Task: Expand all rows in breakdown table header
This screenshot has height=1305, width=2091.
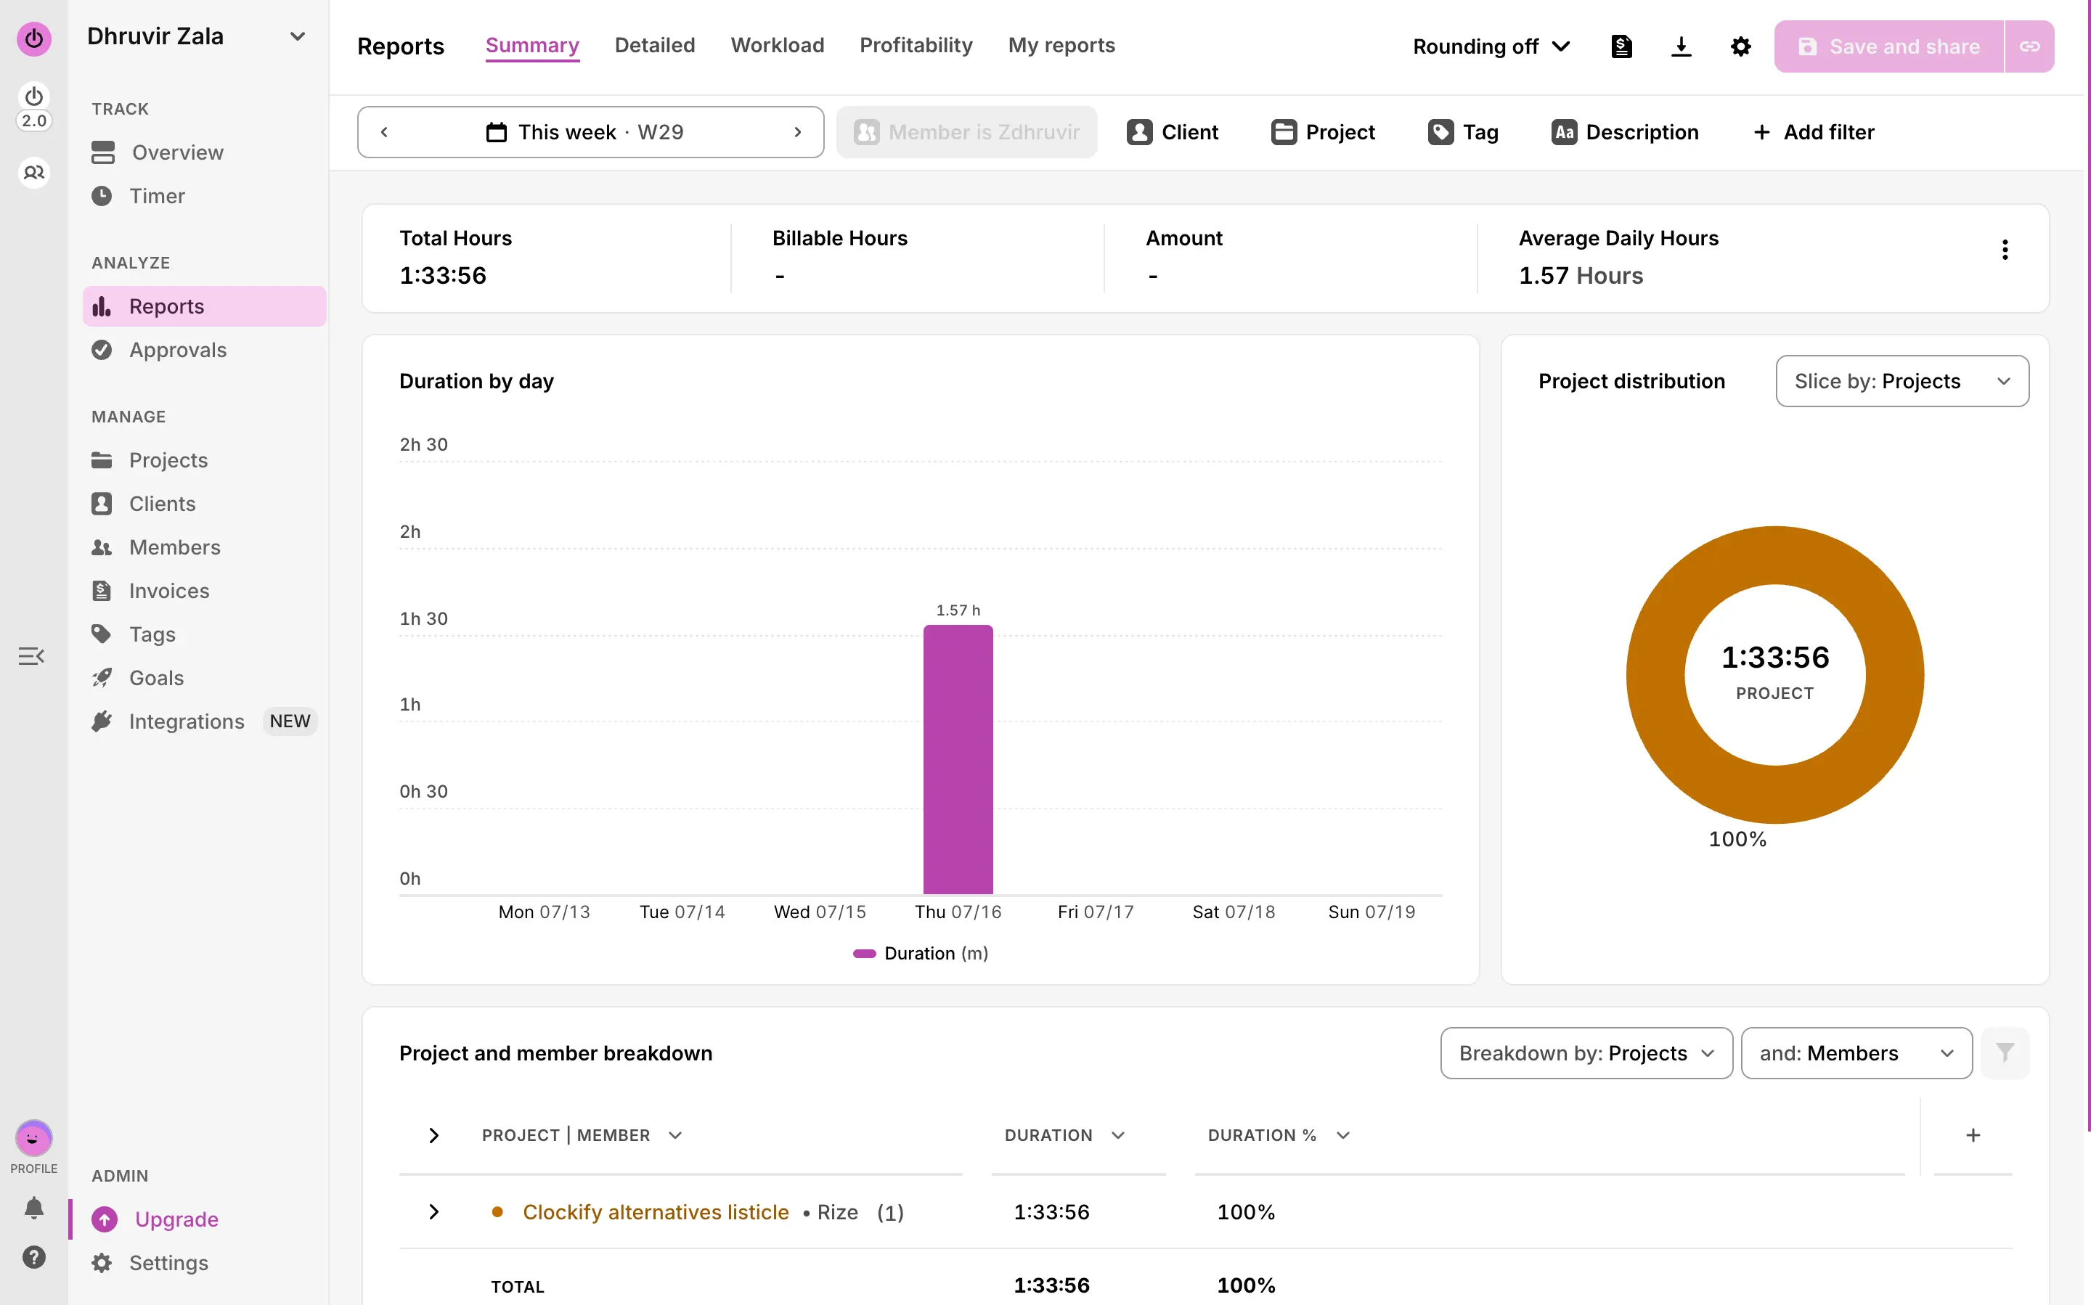Action: coord(434,1135)
